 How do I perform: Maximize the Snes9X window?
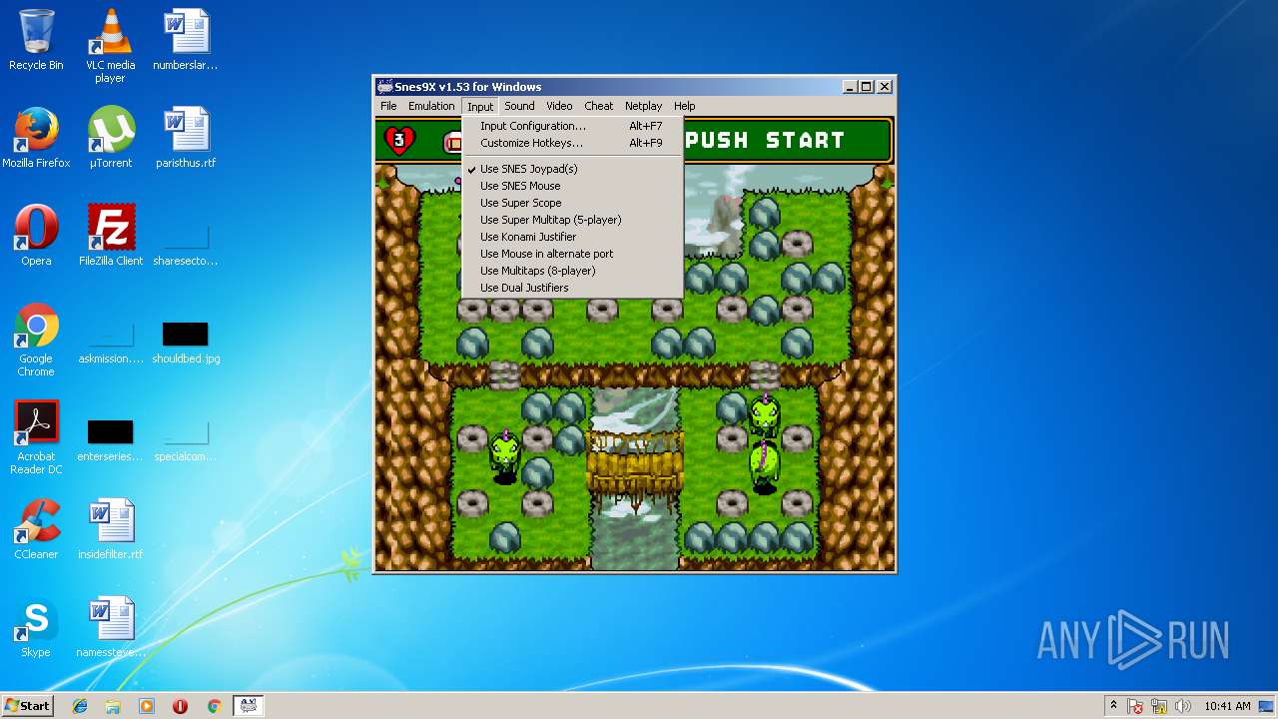point(866,87)
